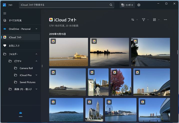Expand the OneDrive - Personal chevron

click(36, 29)
